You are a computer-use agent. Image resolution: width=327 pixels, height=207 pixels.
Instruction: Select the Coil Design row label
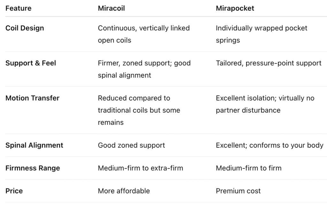click(25, 28)
